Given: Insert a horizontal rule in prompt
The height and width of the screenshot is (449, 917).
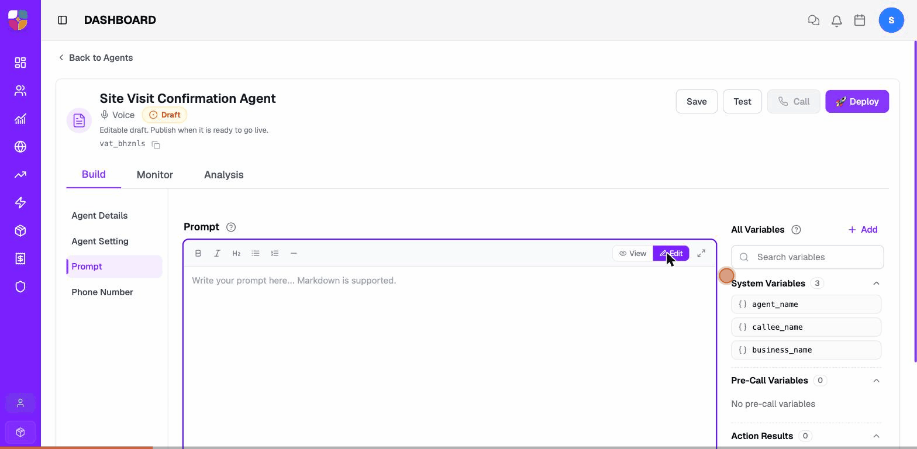Looking at the screenshot, I should (294, 253).
